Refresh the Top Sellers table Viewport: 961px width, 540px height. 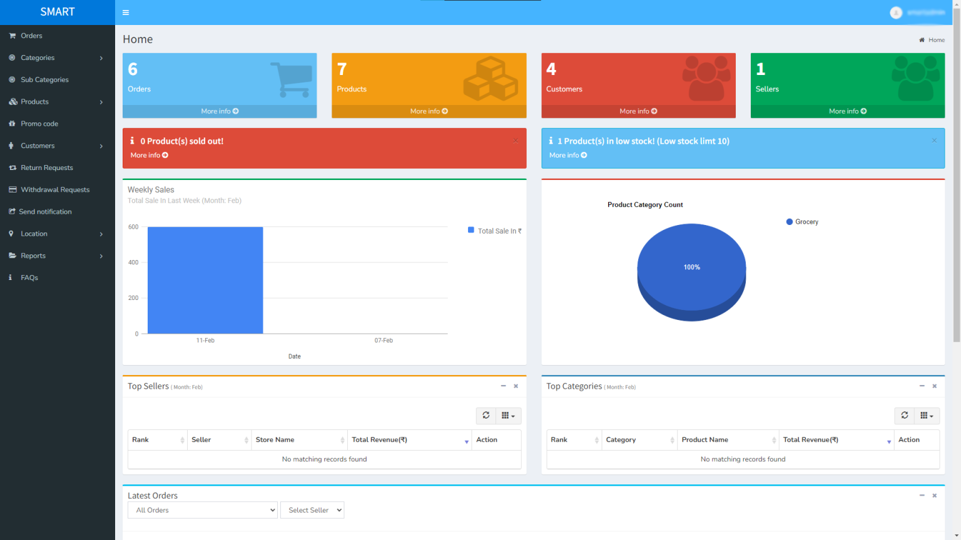pyautogui.click(x=486, y=416)
